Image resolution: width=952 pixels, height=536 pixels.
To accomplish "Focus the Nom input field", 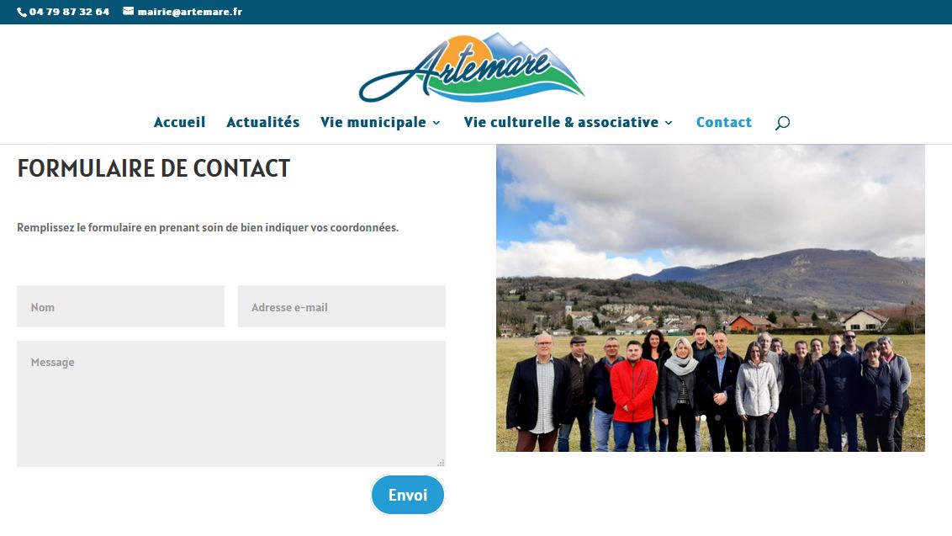I will tap(120, 306).
